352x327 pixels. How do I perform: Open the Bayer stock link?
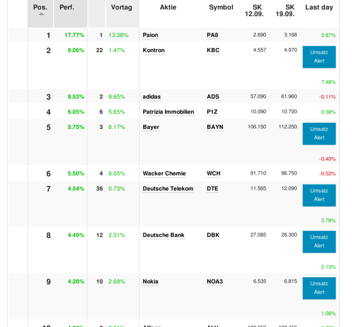(x=151, y=127)
